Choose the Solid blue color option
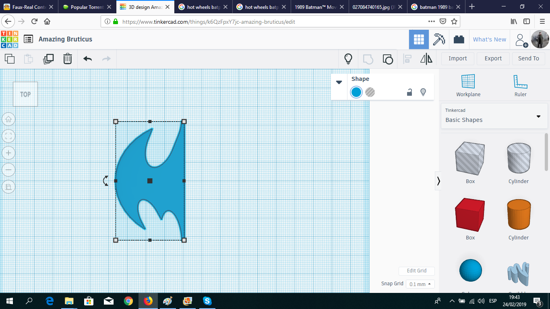 point(356,92)
